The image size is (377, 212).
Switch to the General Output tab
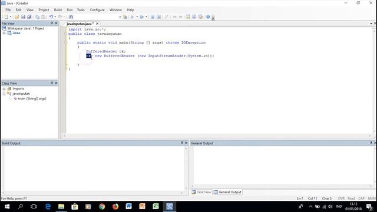(x=227, y=192)
